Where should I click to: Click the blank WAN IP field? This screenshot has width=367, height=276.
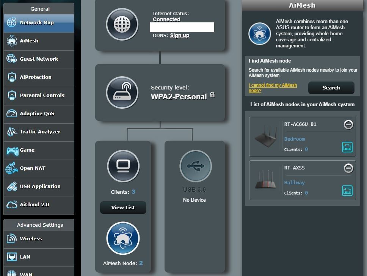182,27
